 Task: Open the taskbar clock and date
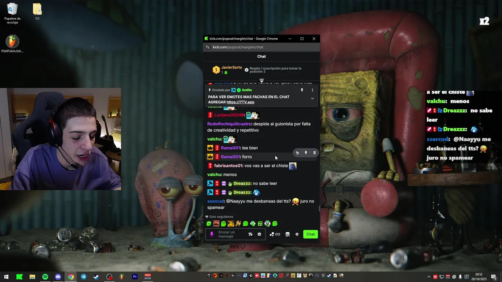click(x=479, y=277)
